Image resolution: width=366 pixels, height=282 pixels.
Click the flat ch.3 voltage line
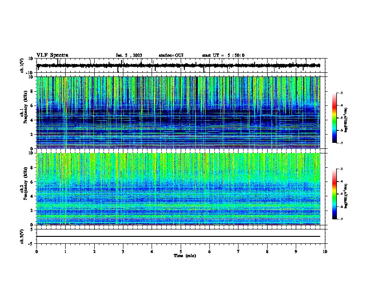point(178,236)
